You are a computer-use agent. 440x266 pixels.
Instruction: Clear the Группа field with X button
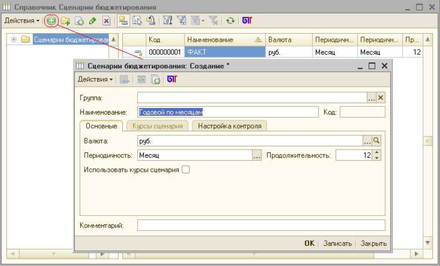(x=381, y=98)
